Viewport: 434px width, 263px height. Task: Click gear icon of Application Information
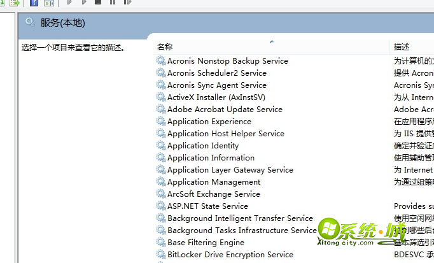point(161,157)
